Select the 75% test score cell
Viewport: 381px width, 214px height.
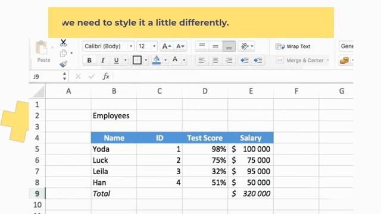point(205,160)
